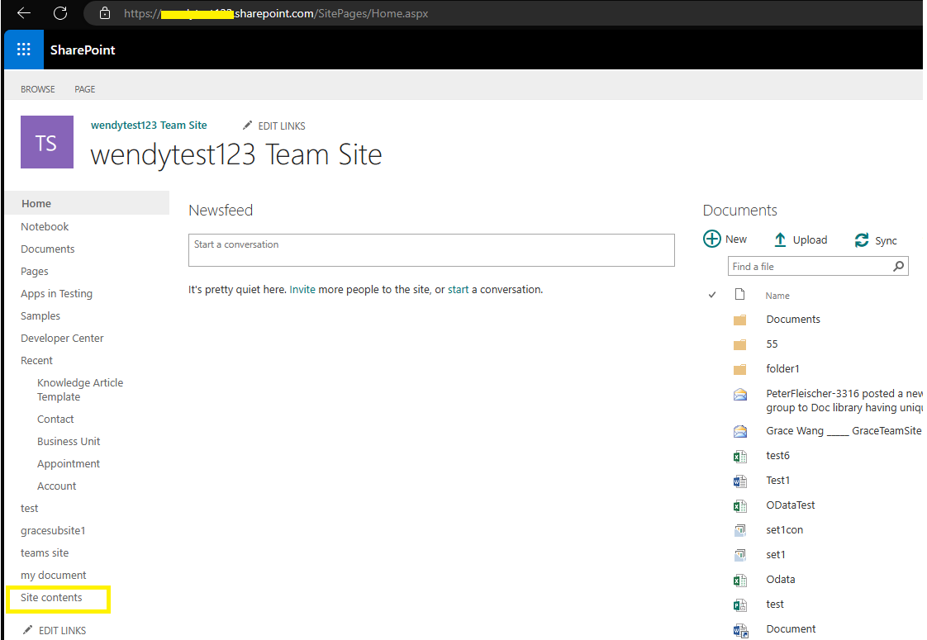The width and height of the screenshot is (927, 640).
Task: Click the document set icon beside set1
Action: pyautogui.click(x=740, y=555)
